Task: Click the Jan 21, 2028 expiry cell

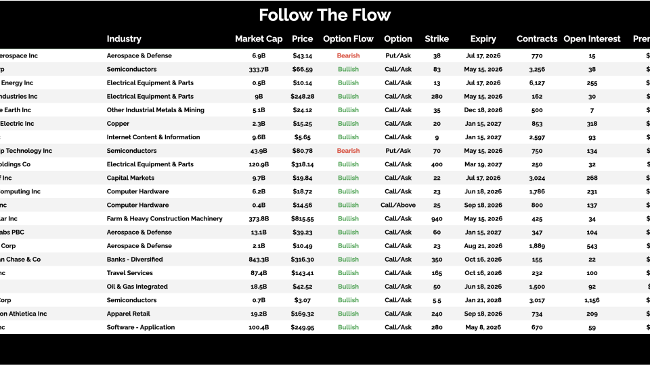Action: (x=483, y=300)
